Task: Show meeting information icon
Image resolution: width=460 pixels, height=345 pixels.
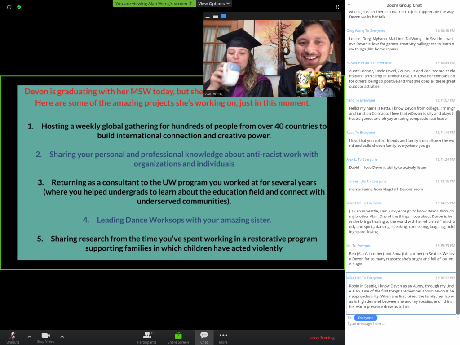Action: click(x=9, y=7)
